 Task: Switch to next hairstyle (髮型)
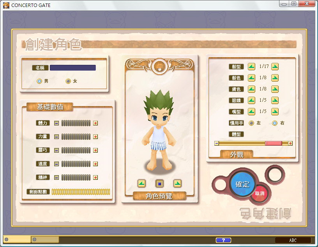pyautogui.click(x=275, y=66)
